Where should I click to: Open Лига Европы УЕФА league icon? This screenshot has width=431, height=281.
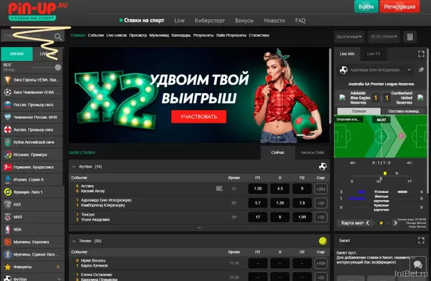pos(7,80)
